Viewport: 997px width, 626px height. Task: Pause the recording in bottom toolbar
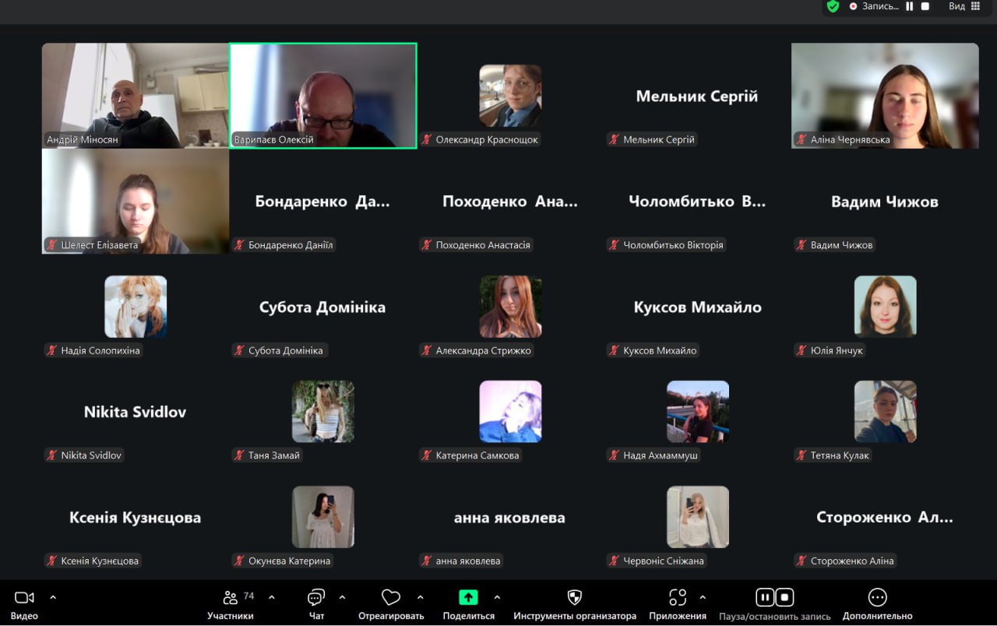pyautogui.click(x=765, y=598)
